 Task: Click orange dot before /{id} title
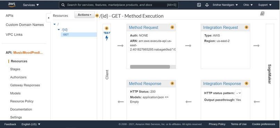97,16
